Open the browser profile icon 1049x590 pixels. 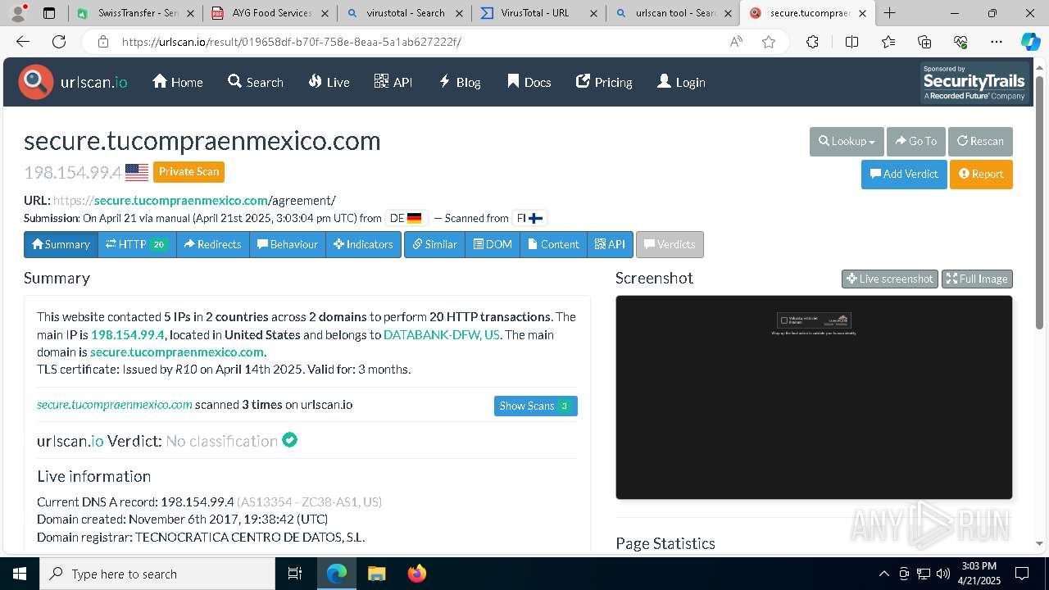coord(18,13)
